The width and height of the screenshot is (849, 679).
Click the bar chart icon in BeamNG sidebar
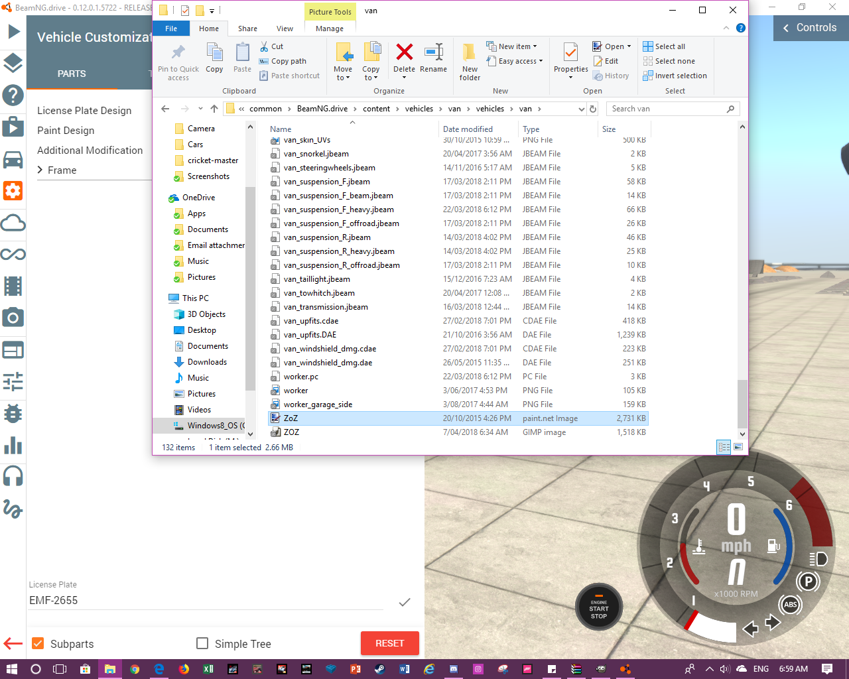click(13, 446)
